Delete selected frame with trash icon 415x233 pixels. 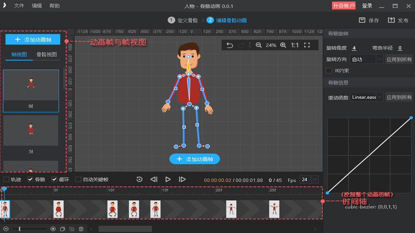point(81,229)
